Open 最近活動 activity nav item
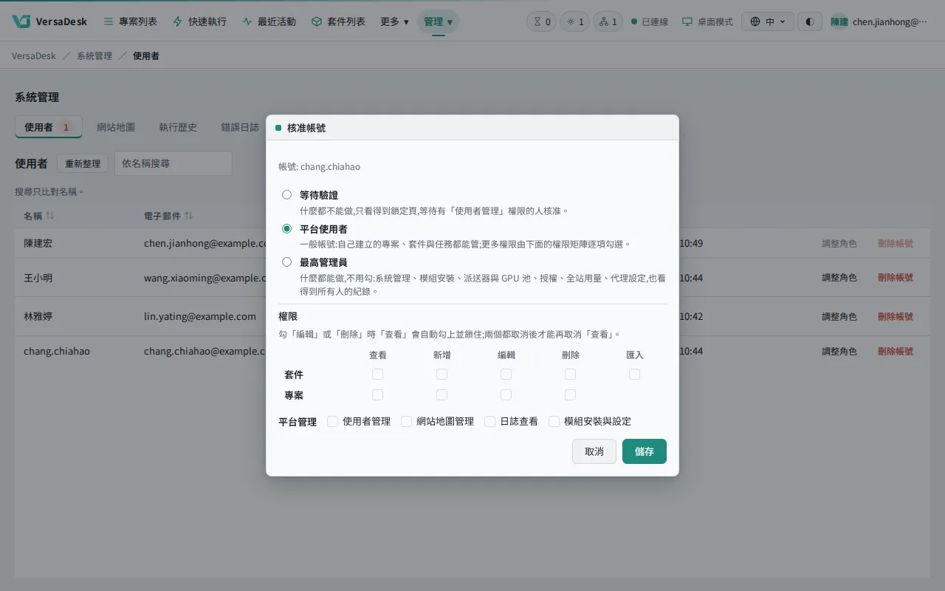 pos(269,21)
